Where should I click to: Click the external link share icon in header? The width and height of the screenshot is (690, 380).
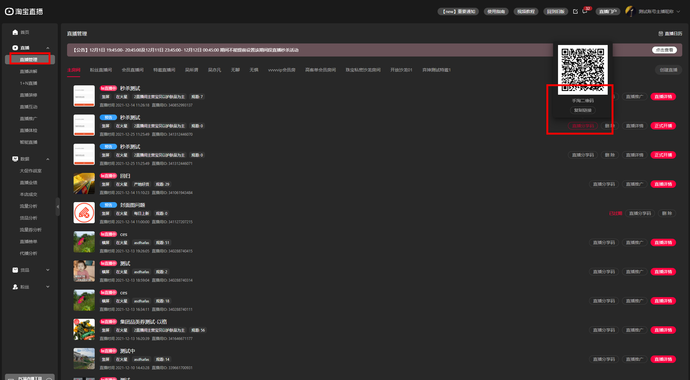pyautogui.click(x=575, y=11)
